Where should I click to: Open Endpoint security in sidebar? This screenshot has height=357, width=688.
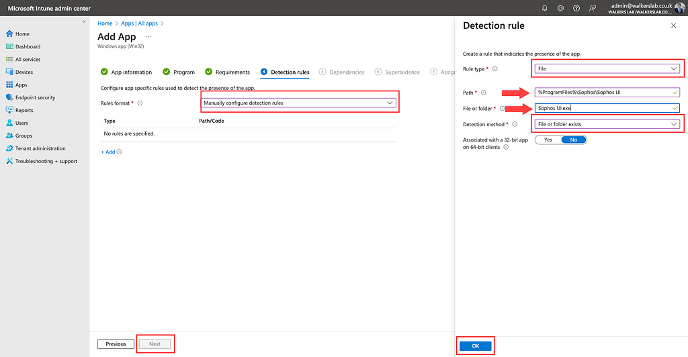coord(35,97)
